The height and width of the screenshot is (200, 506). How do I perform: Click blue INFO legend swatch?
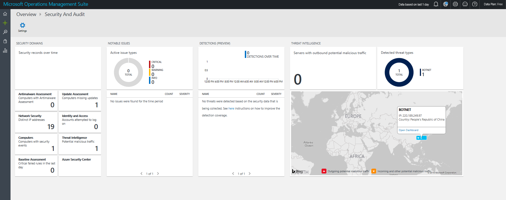[150, 80]
